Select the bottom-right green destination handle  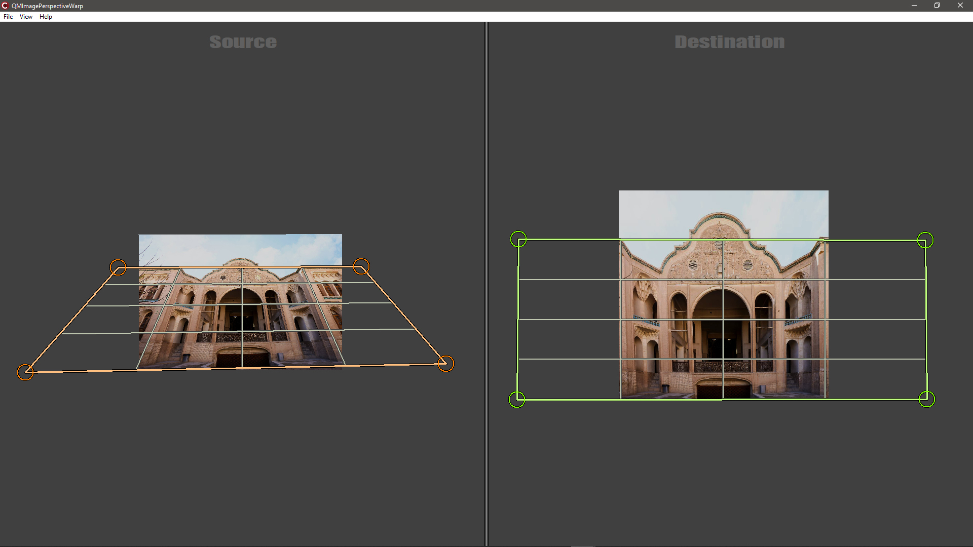point(927,399)
